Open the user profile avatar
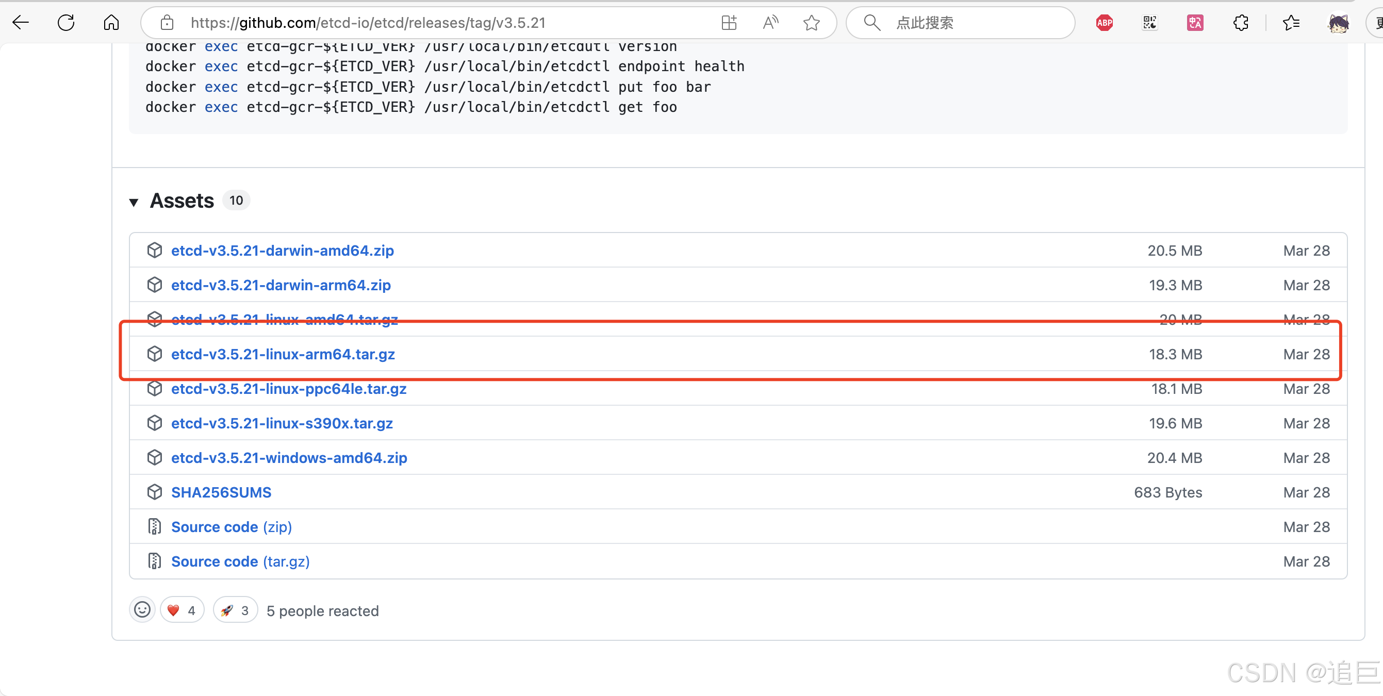This screenshot has height=696, width=1383. click(1338, 23)
